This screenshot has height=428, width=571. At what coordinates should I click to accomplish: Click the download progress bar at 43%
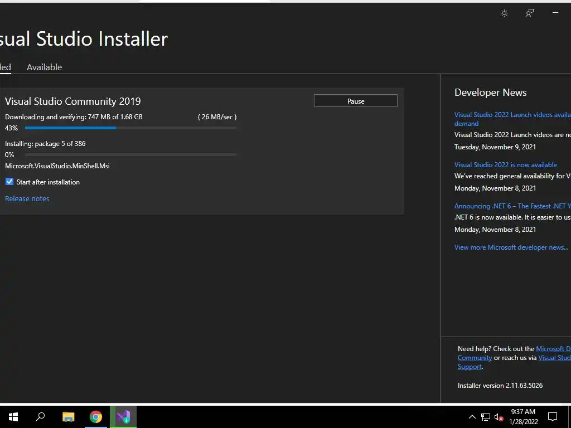(130, 128)
